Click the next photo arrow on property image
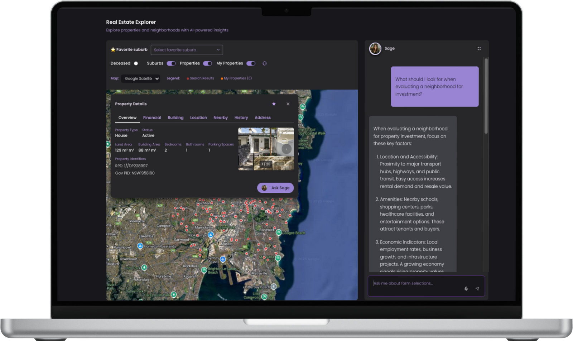Image resolution: width=573 pixels, height=341 pixels. (286, 149)
